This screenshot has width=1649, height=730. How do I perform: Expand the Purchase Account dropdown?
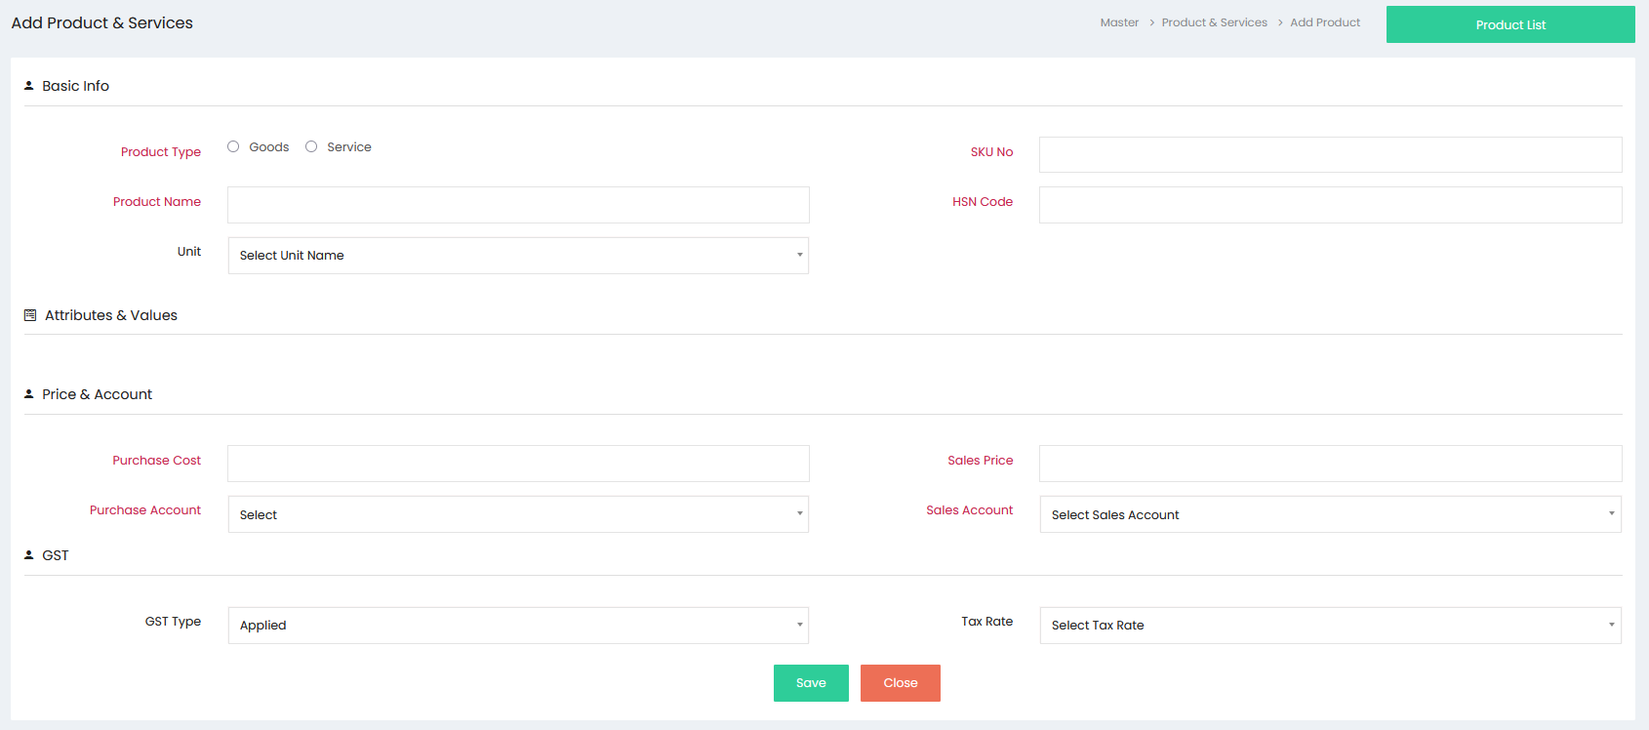(518, 514)
